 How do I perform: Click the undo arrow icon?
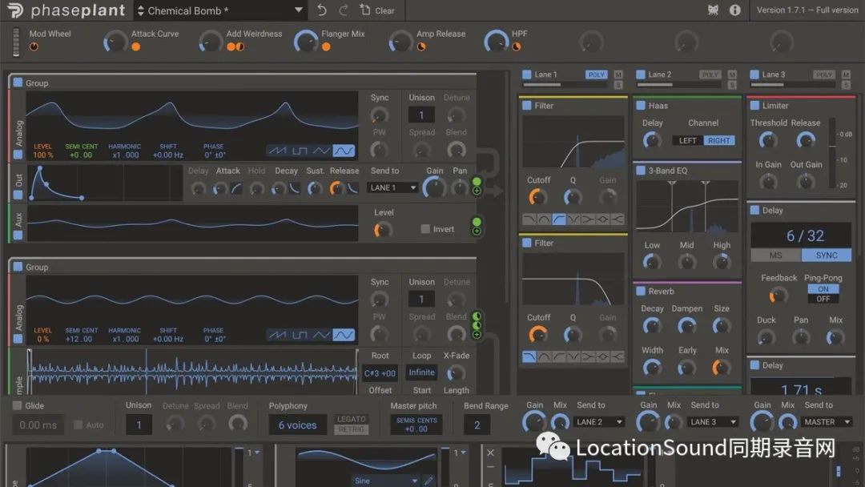[322, 10]
